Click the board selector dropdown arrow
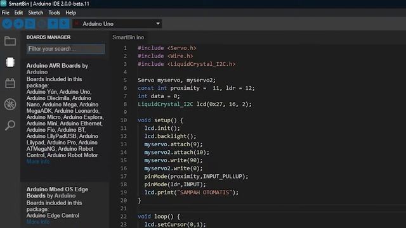This screenshot has height=228, width=406. tap(158, 23)
